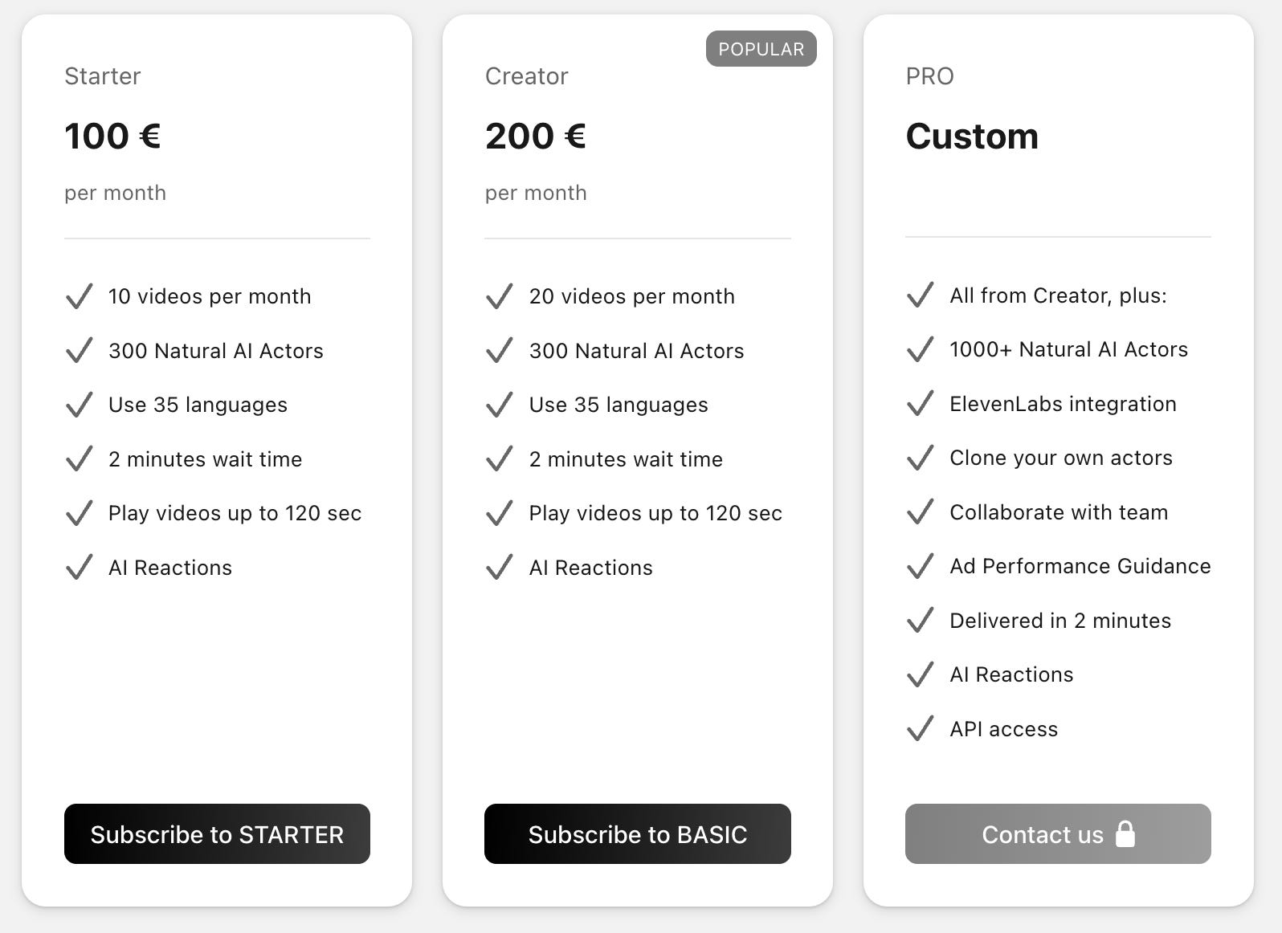Click checkmark beside 10 videos per month
Image resolution: width=1282 pixels, height=933 pixels.
coord(79,296)
